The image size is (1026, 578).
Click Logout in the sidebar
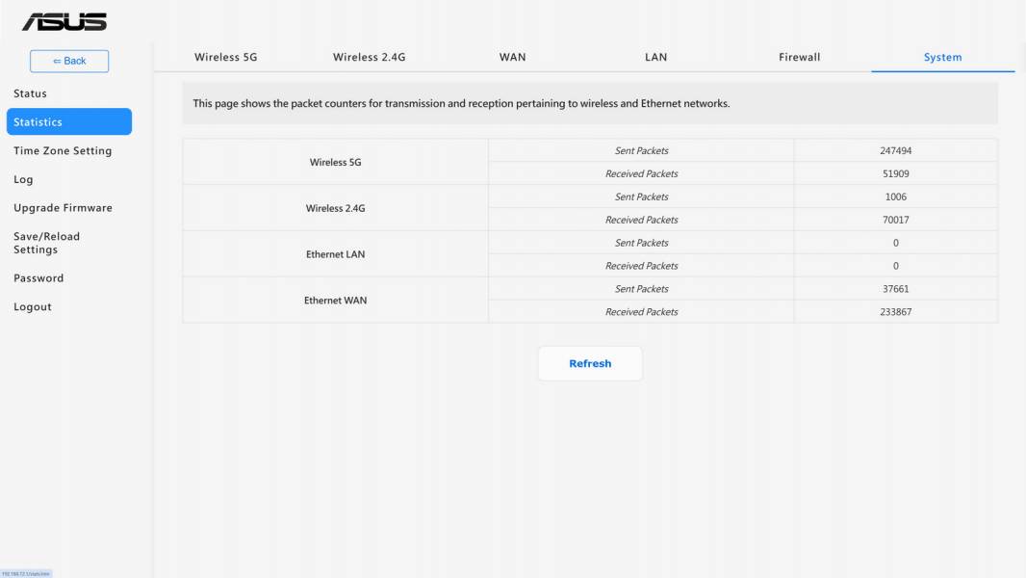(x=33, y=306)
